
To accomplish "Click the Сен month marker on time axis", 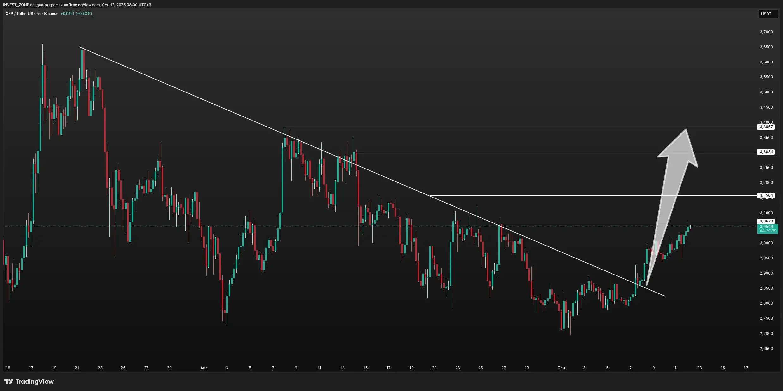I will pos(561,368).
